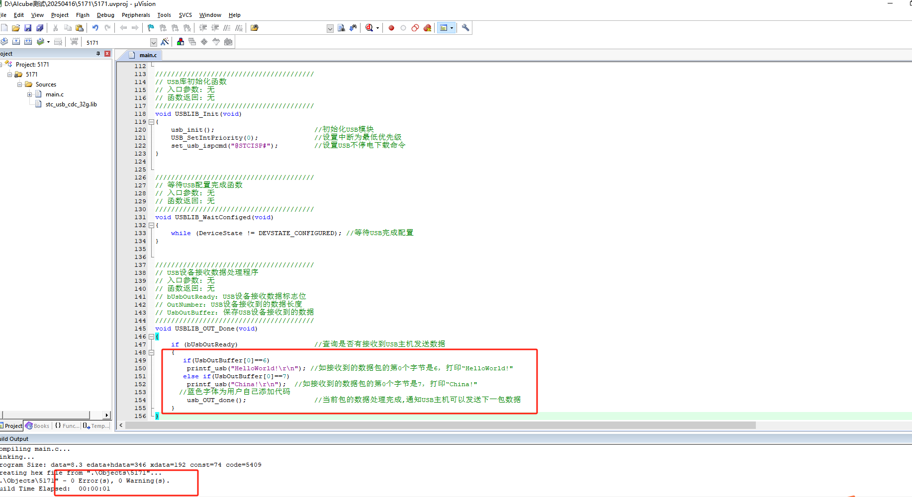Select Project: 5171 root node
Viewport: 912px width, 497px height.
32,65
